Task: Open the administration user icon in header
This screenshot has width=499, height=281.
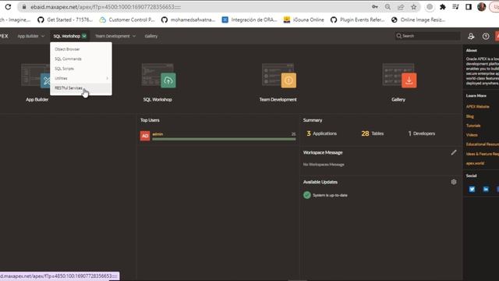Action: [471, 37]
